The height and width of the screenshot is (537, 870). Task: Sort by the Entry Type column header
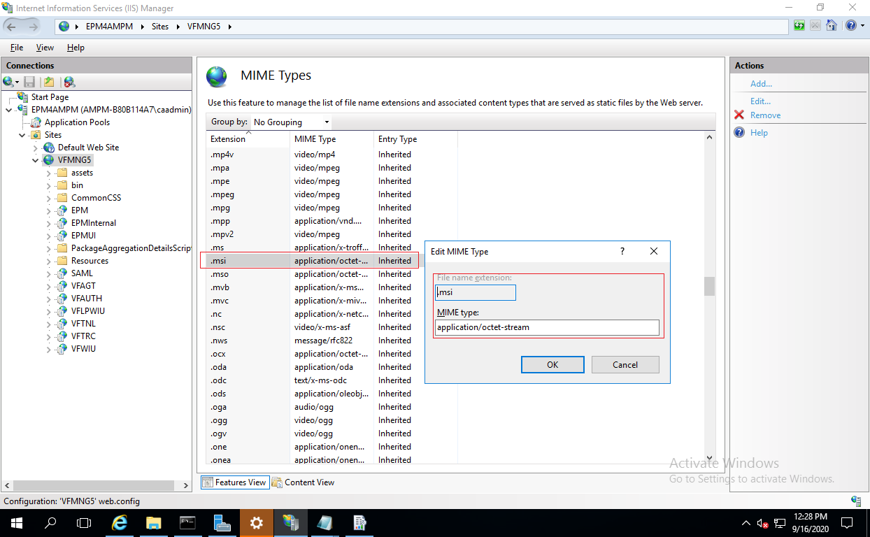click(x=415, y=138)
